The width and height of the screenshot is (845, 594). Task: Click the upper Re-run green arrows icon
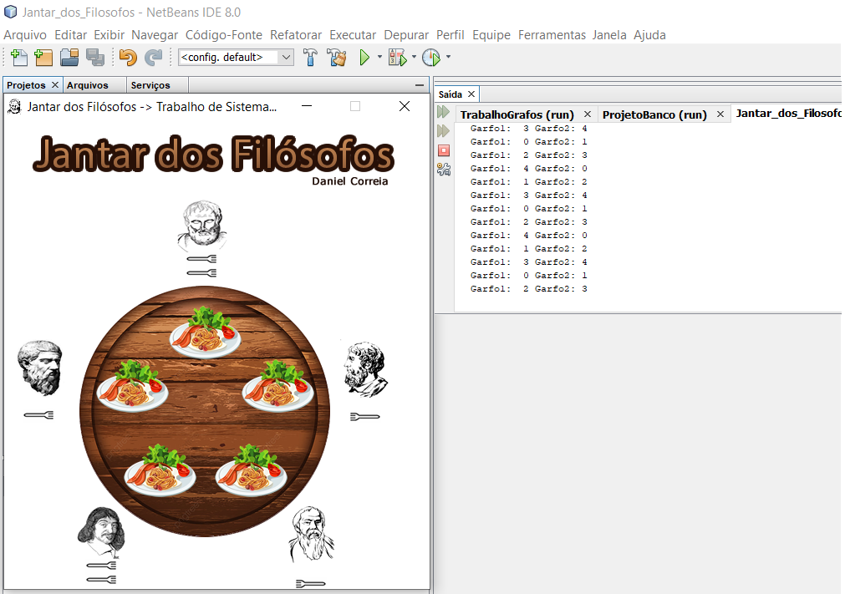[x=443, y=112]
